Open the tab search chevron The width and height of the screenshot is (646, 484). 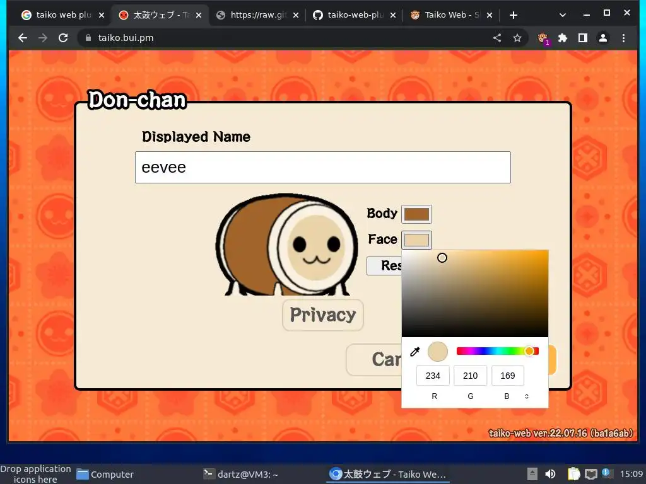(562, 15)
